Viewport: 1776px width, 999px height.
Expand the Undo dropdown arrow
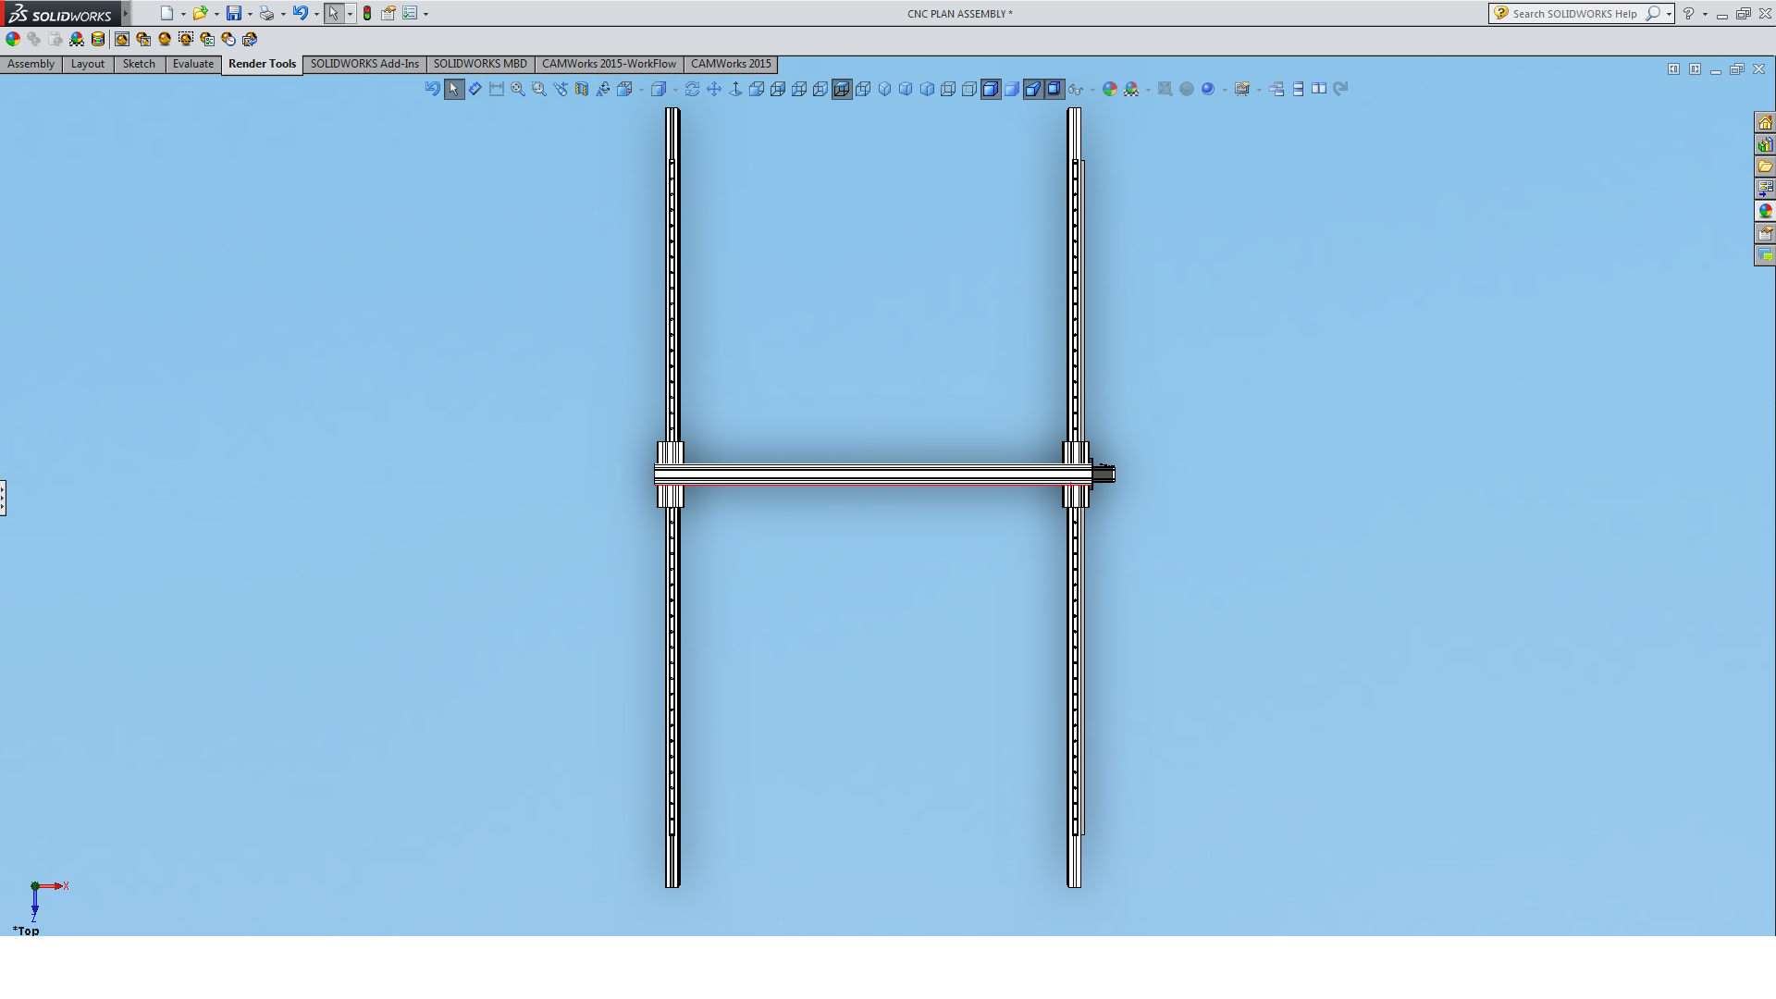pyautogui.click(x=316, y=14)
